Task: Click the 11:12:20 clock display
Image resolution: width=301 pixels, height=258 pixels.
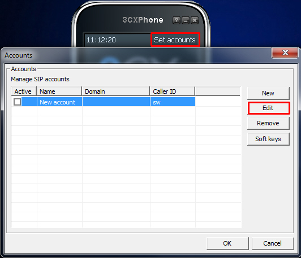Action: point(101,40)
